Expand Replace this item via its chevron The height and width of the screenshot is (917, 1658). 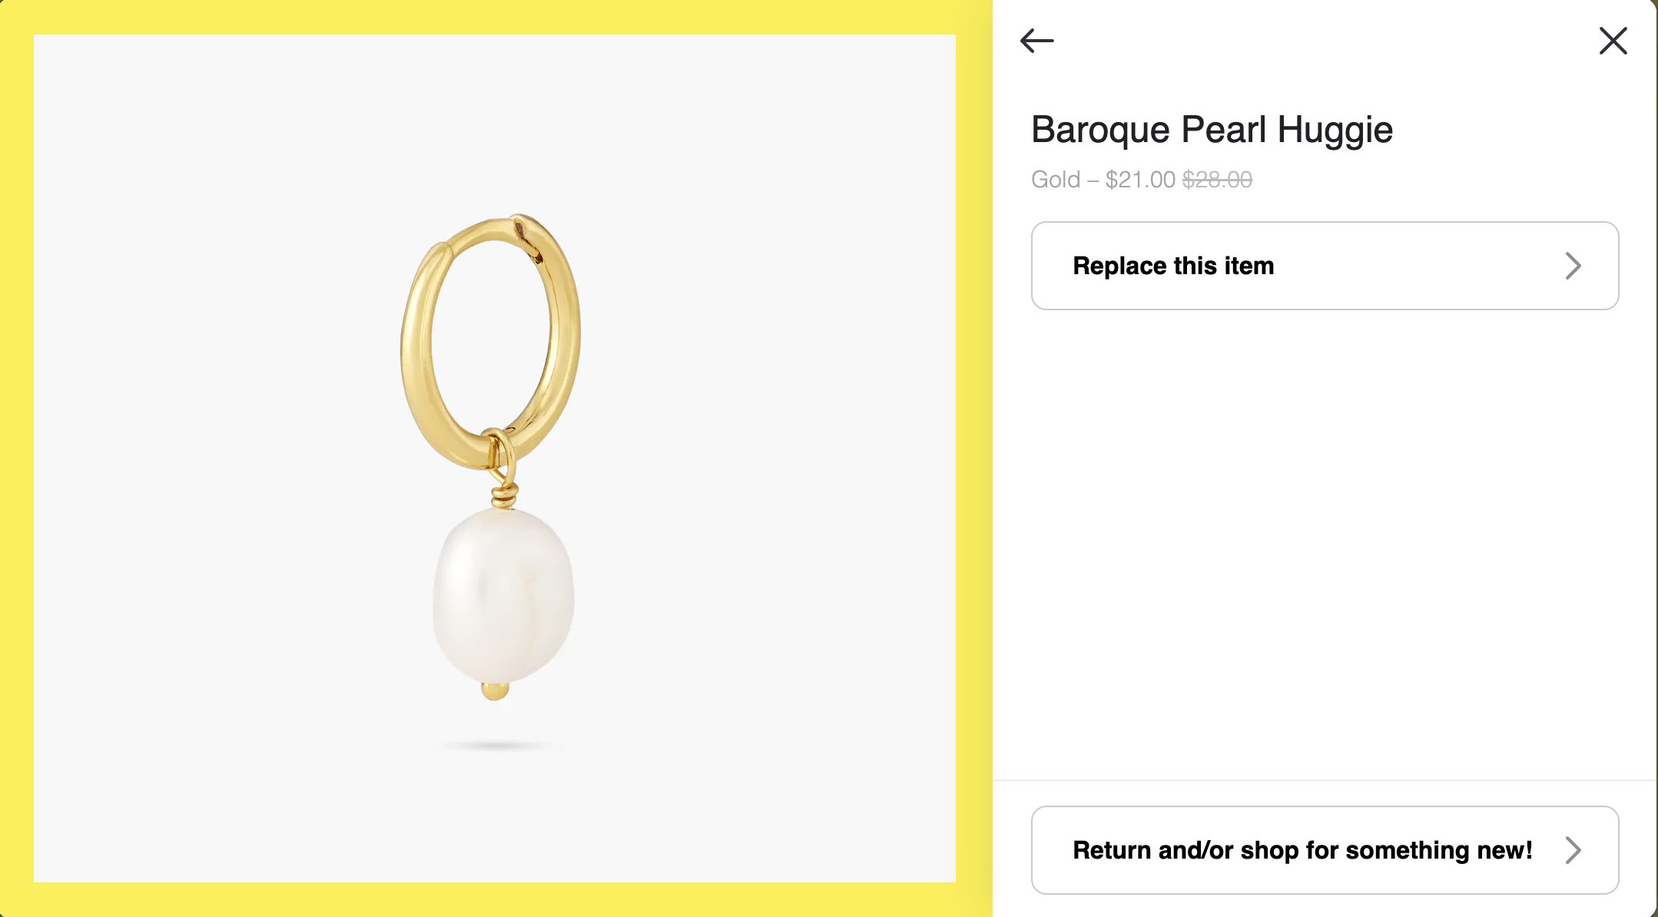tap(1573, 266)
